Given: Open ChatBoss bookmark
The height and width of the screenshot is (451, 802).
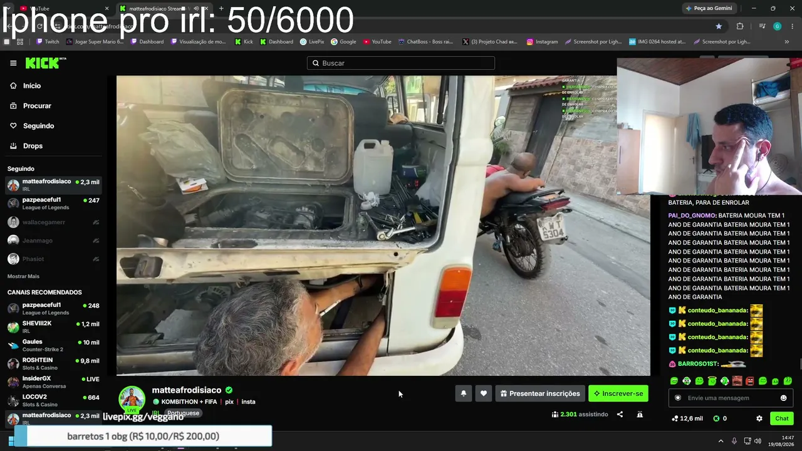Looking at the screenshot, I should 425,42.
